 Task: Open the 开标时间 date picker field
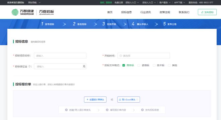pos(144,56)
